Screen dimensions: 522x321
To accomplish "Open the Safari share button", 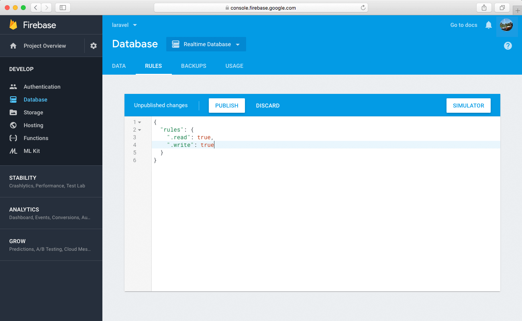I will click(x=484, y=7).
